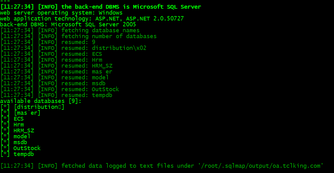
Task: Select the model database list entry
Action: [x=15, y=136]
